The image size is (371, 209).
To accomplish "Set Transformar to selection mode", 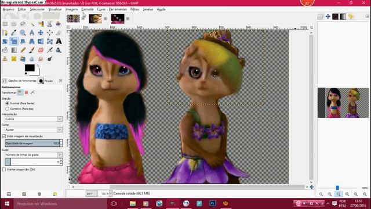I will tap(26, 92).
